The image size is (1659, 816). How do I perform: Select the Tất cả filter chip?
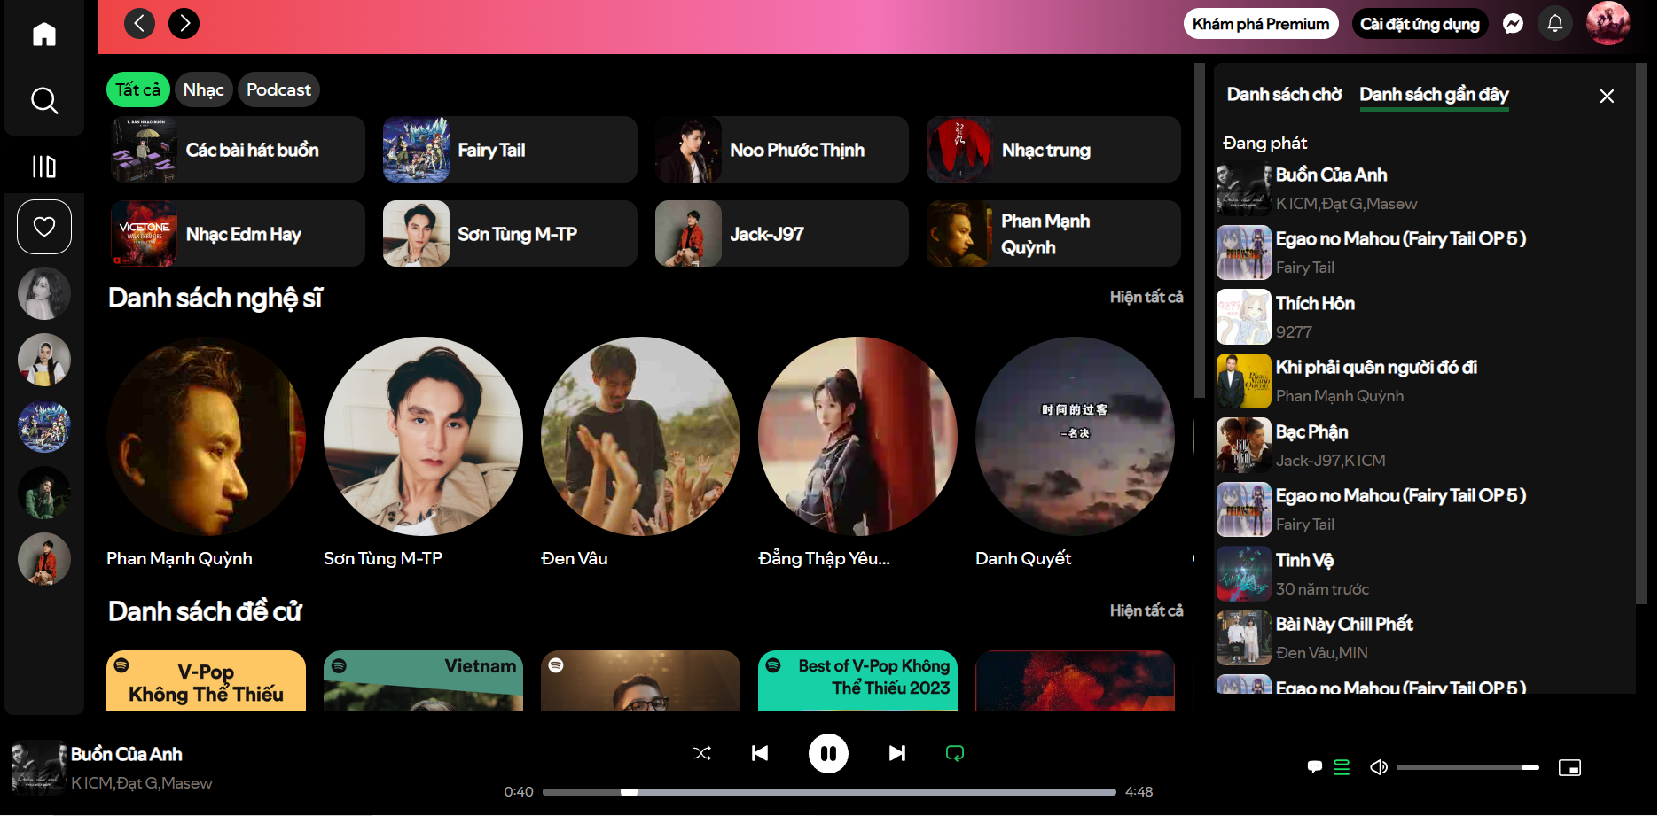(138, 89)
